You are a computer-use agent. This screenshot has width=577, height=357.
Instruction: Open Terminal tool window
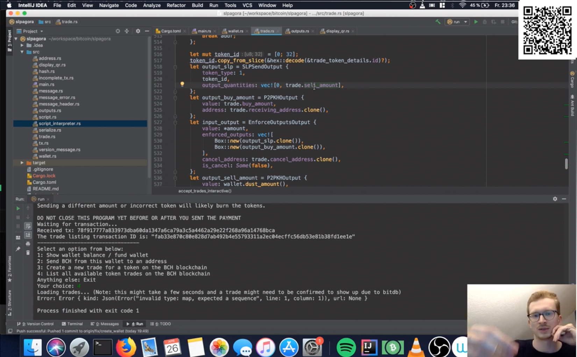[72, 324]
